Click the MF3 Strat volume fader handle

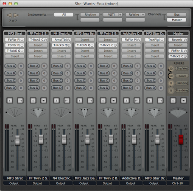(17, 140)
